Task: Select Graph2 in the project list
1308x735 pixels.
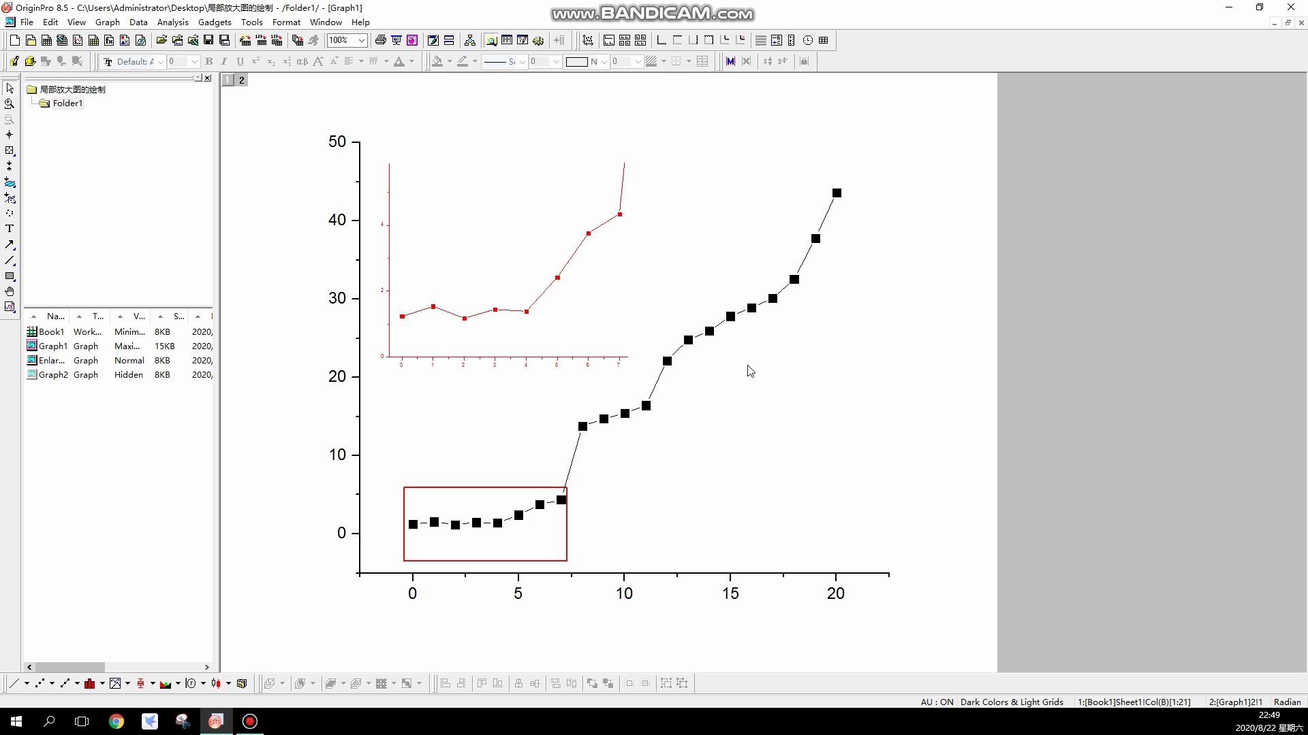Action: click(53, 374)
